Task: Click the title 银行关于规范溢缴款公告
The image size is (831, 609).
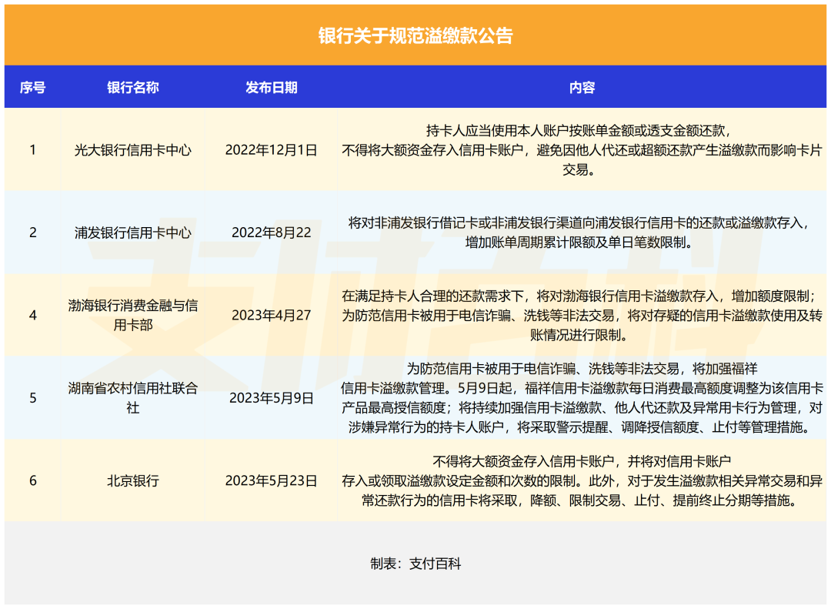Action: coord(415,35)
